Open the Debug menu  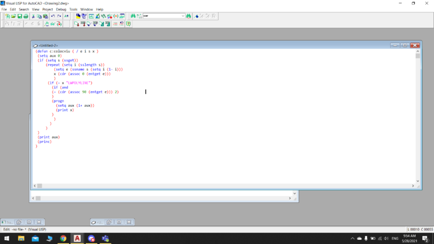point(61,9)
